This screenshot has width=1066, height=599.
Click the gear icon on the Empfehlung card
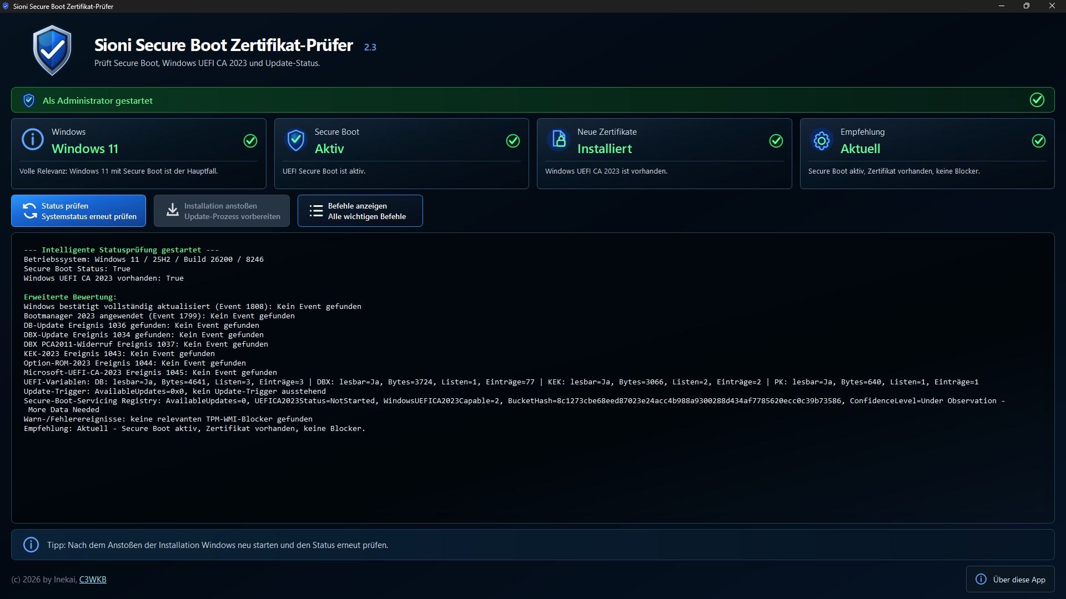point(822,140)
